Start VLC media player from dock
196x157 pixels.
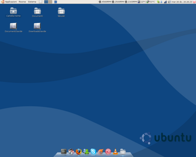click(115, 151)
